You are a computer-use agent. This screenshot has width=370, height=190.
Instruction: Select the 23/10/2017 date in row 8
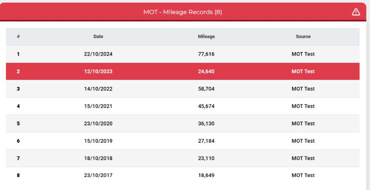98,175
